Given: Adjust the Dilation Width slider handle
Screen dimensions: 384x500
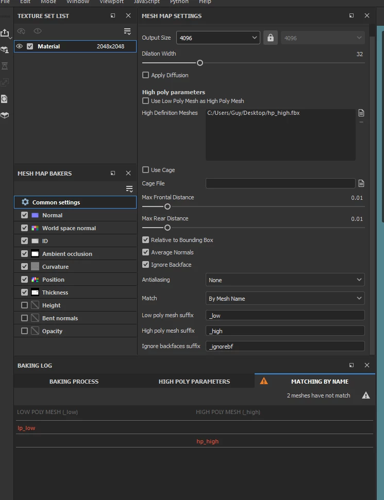Looking at the screenshot, I should click(x=200, y=63).
